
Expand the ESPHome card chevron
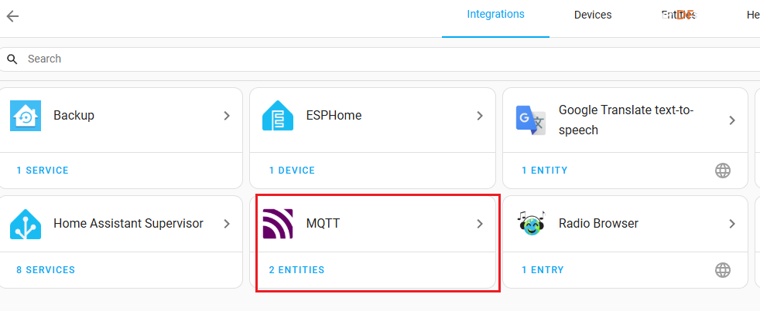tap(479, 116)
